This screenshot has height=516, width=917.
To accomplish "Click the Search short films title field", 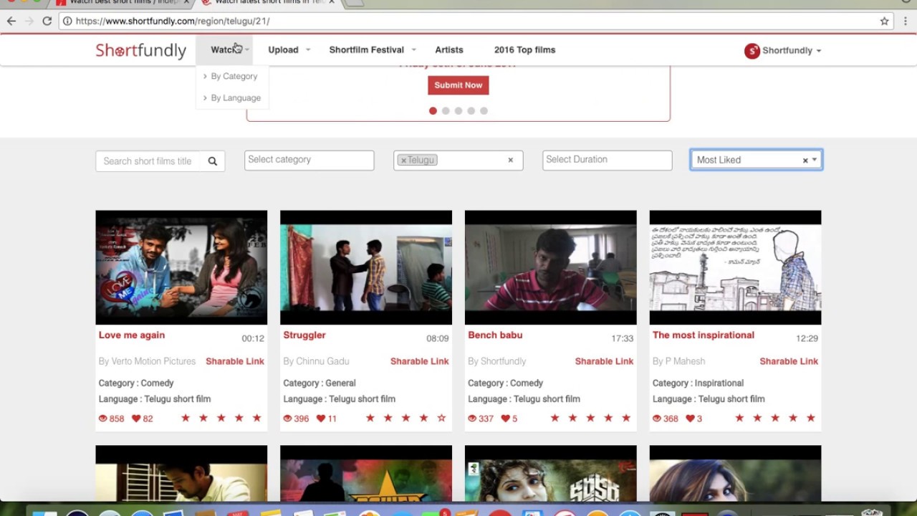I will (x=149, y=161).
